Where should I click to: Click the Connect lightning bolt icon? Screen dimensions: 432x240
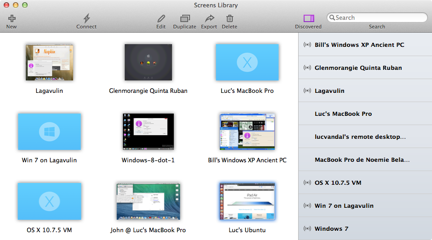tap(86, 18)
